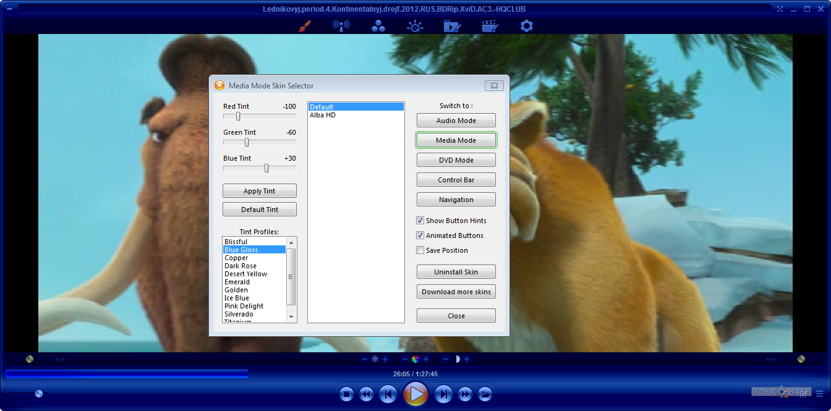Decrease brightness with the minus button

point(365,359)
